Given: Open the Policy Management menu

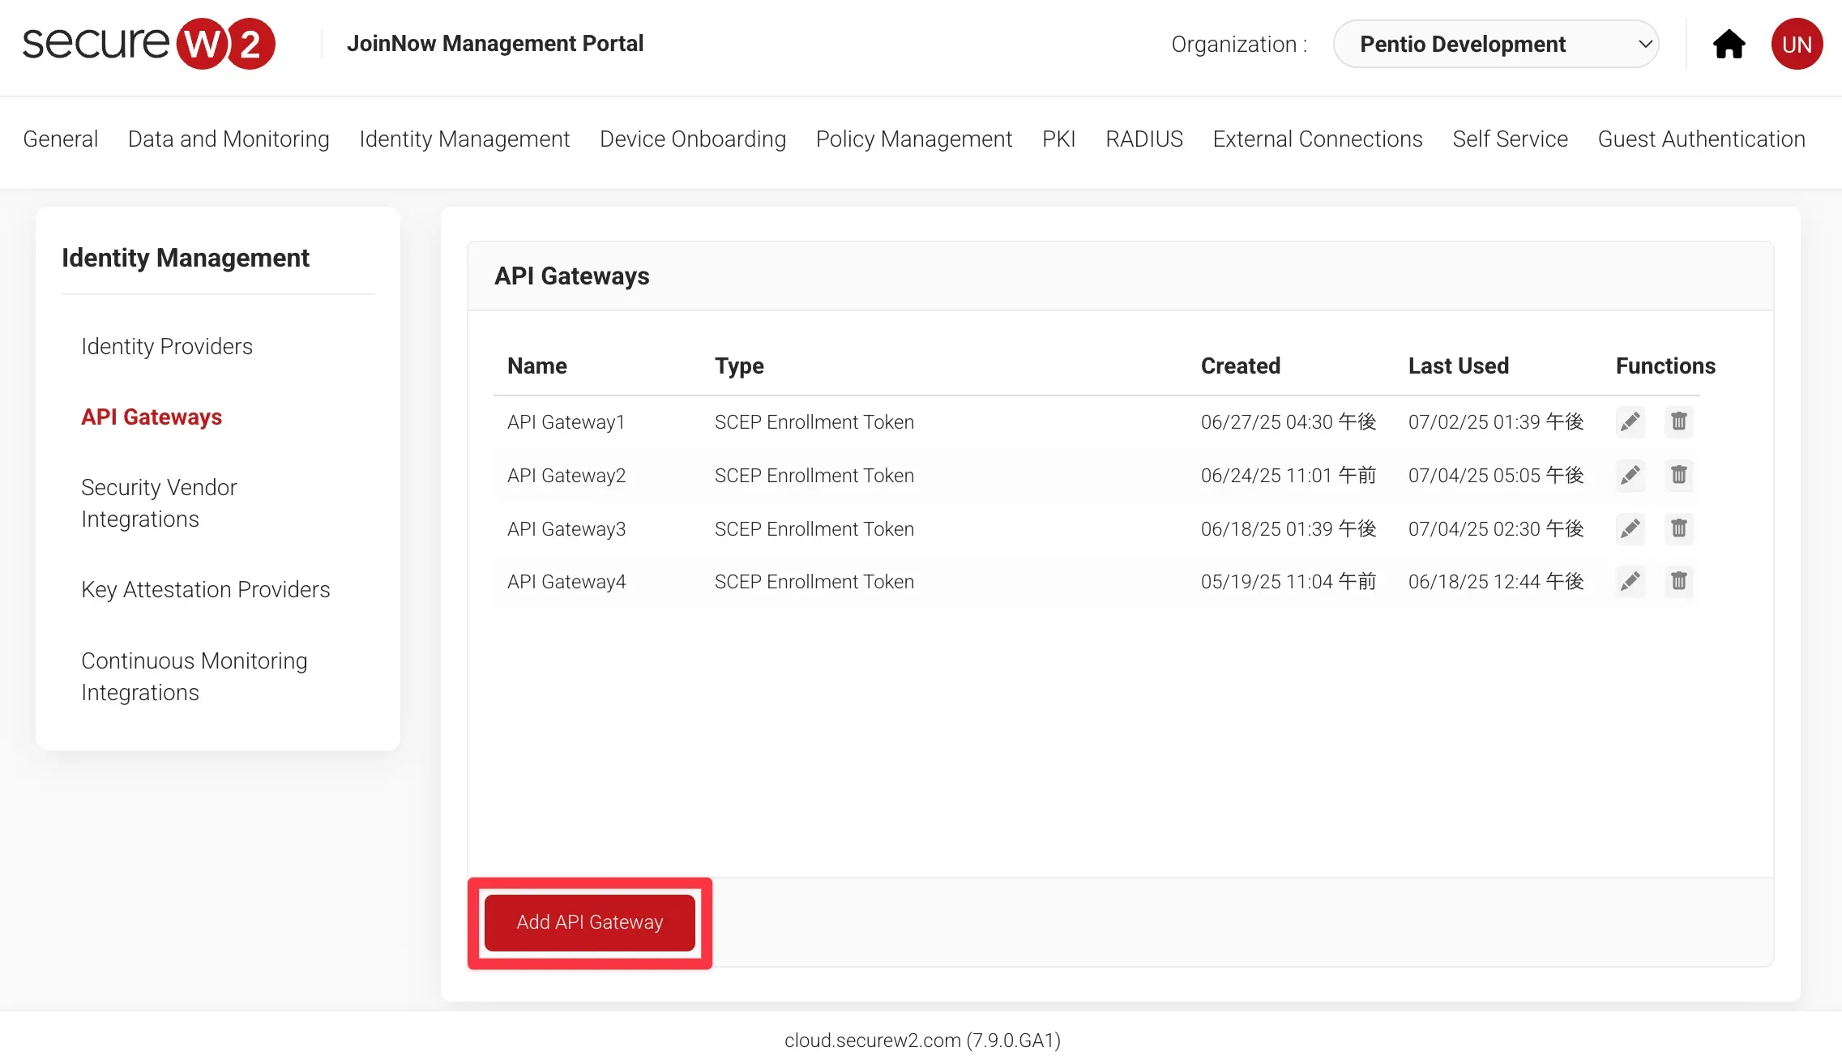Looking at the screenshot, I should 913,139.
